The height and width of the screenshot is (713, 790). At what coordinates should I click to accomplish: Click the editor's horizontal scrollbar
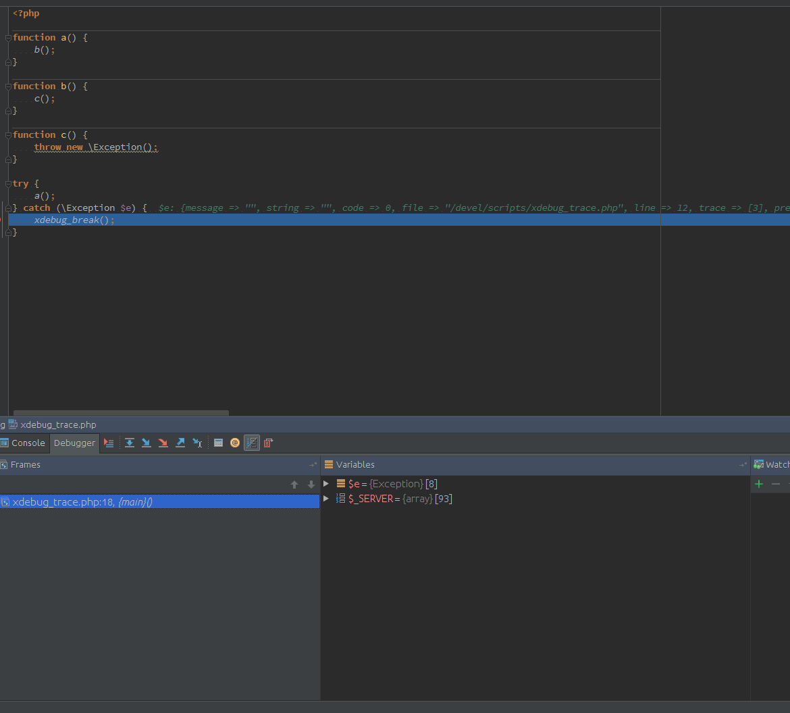click(122, 413)
